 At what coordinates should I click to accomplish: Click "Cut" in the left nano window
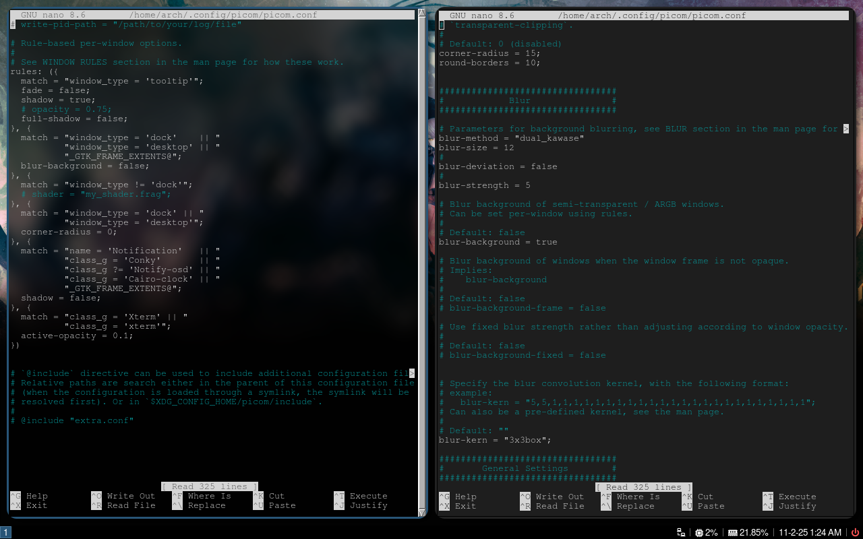[x=277, y=496]
